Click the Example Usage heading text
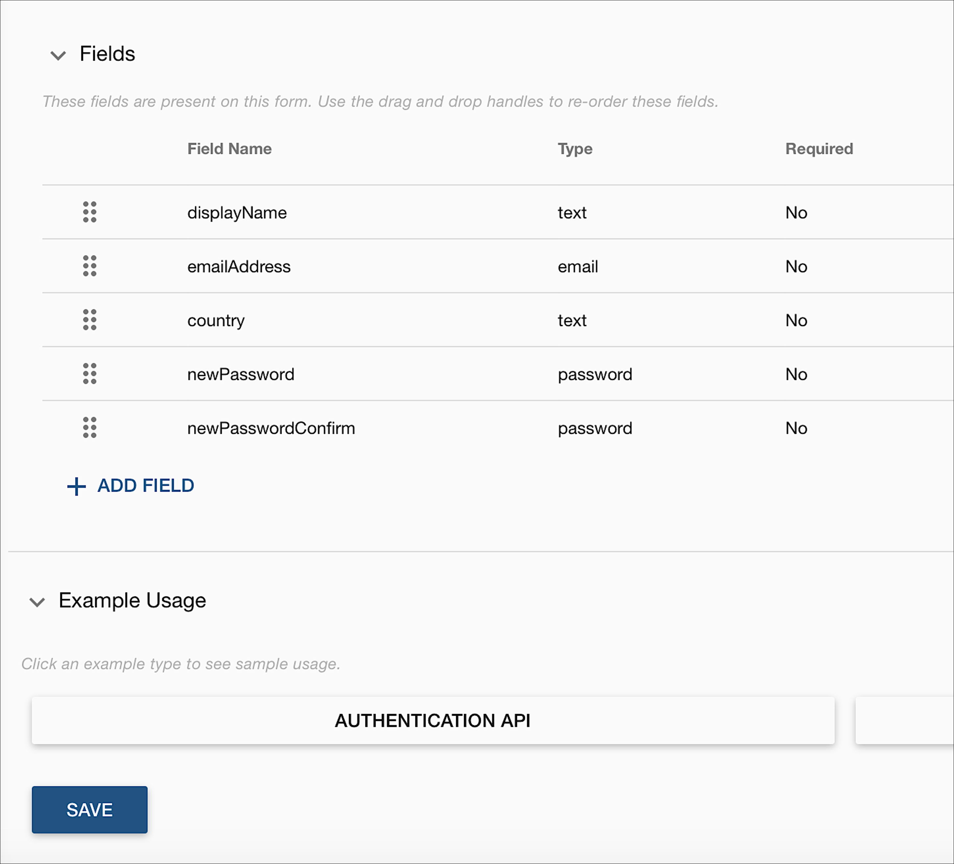 tap(132, 600)
